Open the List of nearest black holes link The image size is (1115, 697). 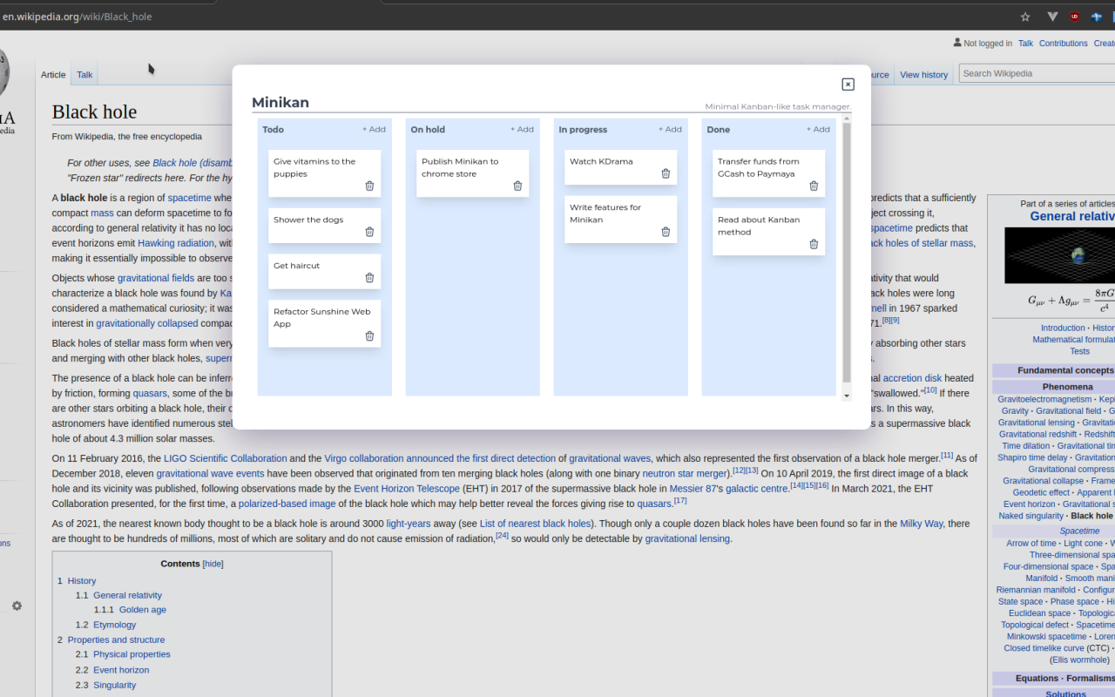(x=536, y=524)
